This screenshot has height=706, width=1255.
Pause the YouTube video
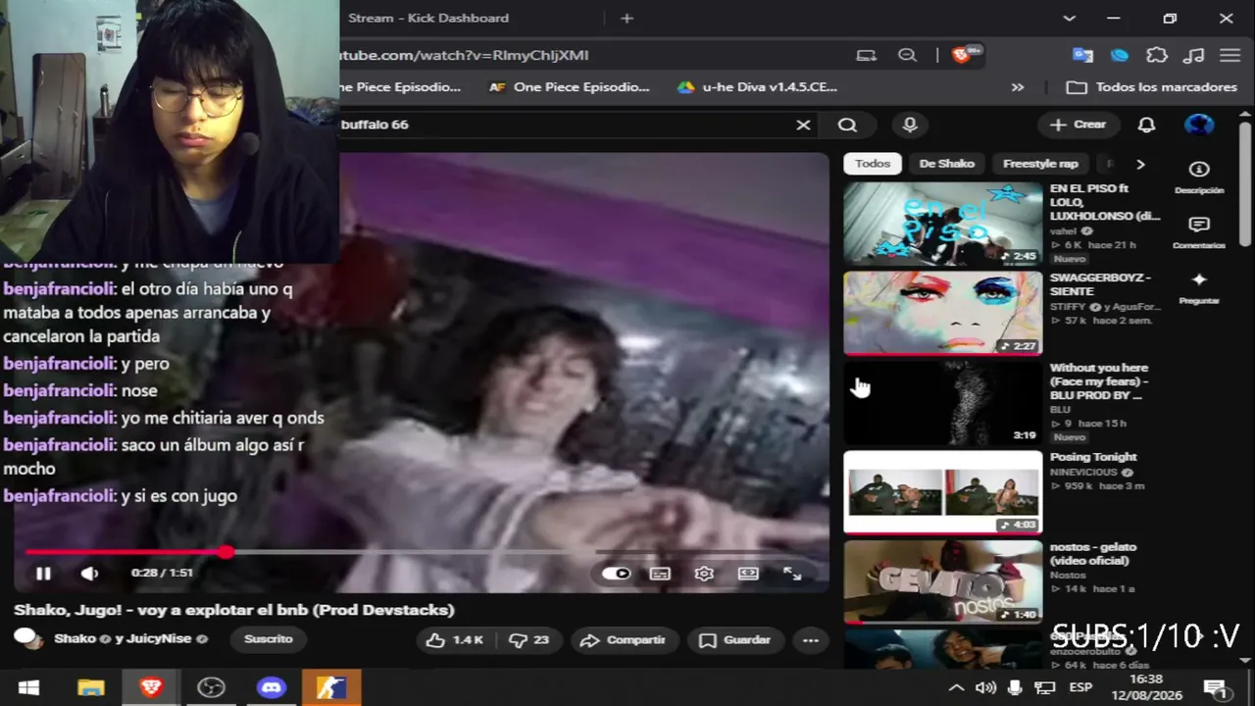pos(43,574)
